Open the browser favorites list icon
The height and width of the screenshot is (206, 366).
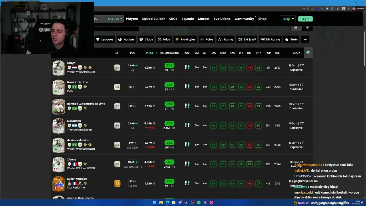(338, 9)
